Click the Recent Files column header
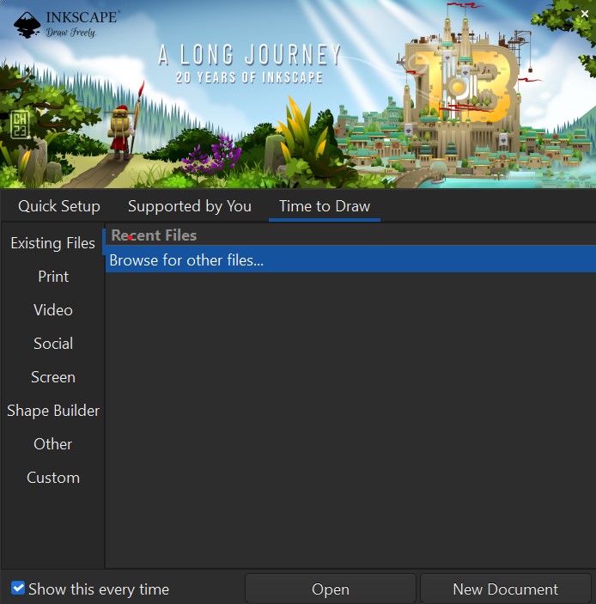 350,235
